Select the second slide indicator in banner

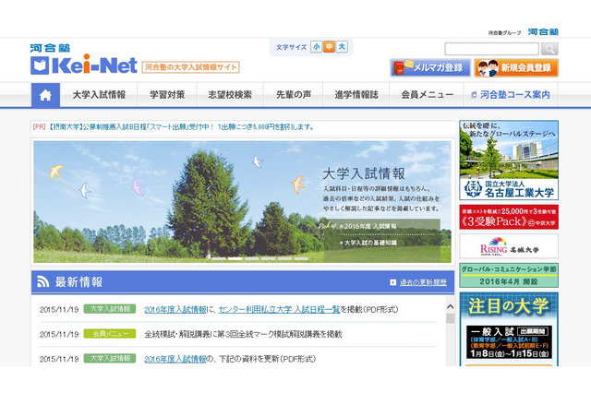235,258
